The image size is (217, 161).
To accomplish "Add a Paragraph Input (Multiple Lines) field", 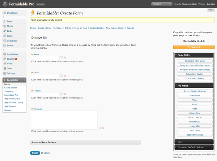I will [x=195, y=65].
